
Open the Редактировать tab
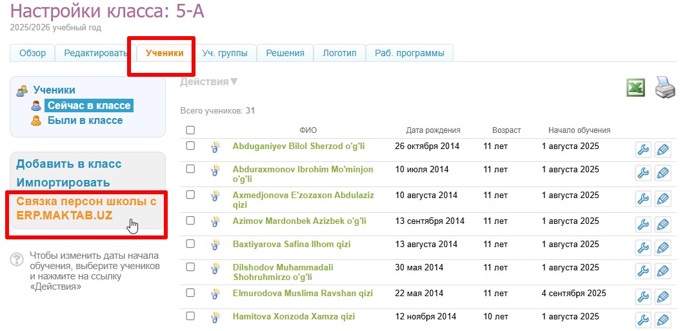pyautogui.click(x=95, y=53)
